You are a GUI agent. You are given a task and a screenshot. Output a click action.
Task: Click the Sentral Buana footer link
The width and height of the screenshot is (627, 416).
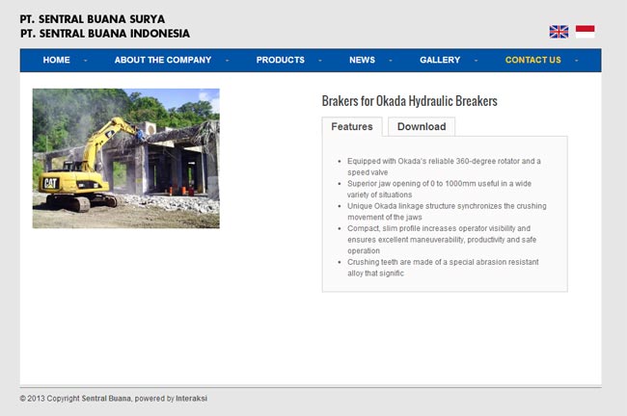point(106,399)
